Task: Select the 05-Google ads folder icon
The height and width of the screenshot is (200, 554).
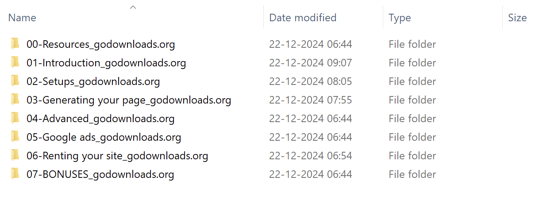Action: (x=15, y=137)
